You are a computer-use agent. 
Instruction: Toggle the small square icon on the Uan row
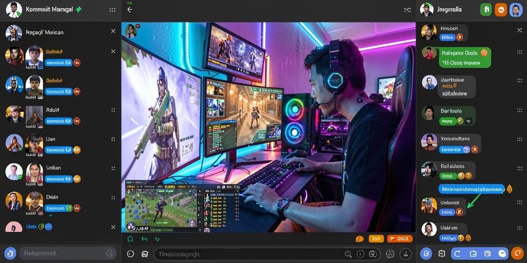(x=113, y=139)
